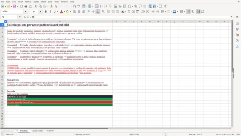The width and height of the screenshot is (241, 136).
Task: Click Wrap Text icon
Action: (103, 12)
